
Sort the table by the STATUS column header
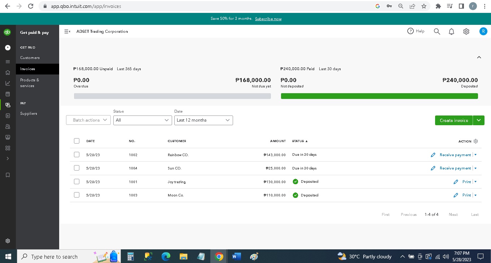(x=300, y=141)
